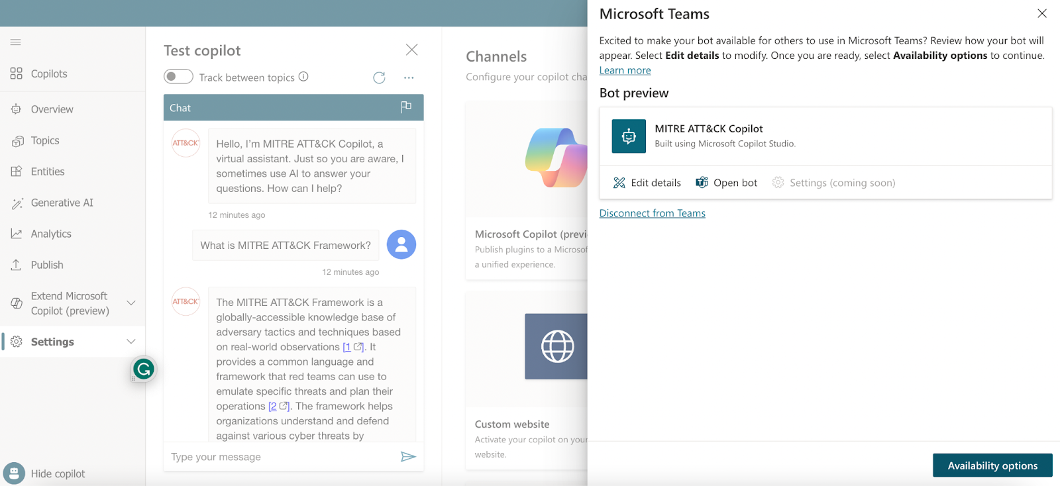The width and height of the screenshot is (1060, 486).
Task: Close the Test copilot panel
Action: tap(411, 50)
